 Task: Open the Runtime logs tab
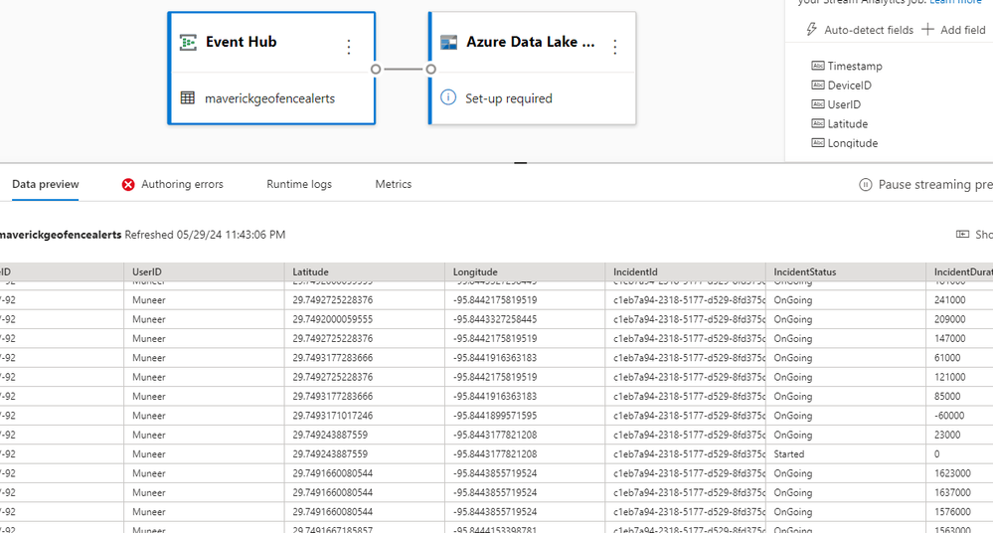299,184
